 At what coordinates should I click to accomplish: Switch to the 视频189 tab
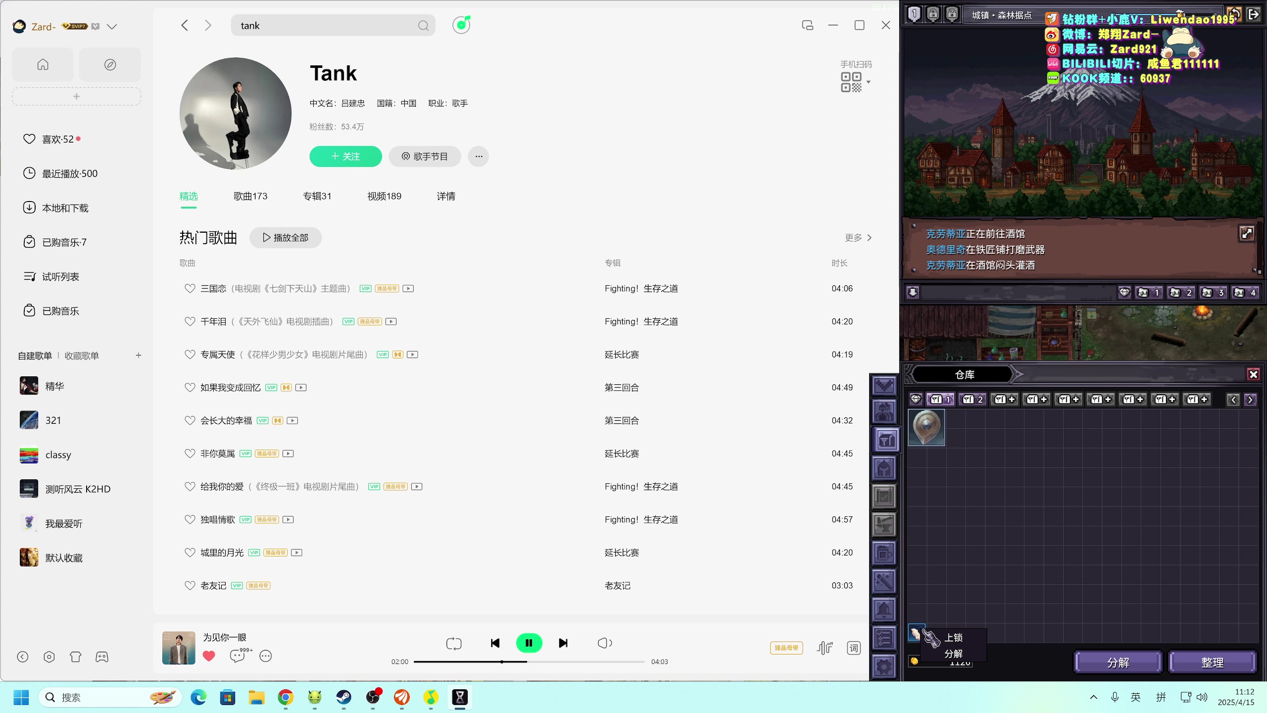pos(385,197)
